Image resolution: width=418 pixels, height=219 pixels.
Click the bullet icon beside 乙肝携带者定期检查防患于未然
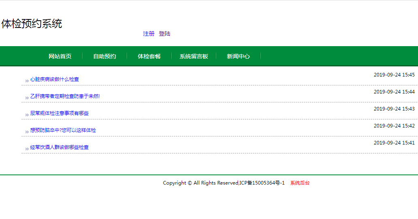[27, 98]
